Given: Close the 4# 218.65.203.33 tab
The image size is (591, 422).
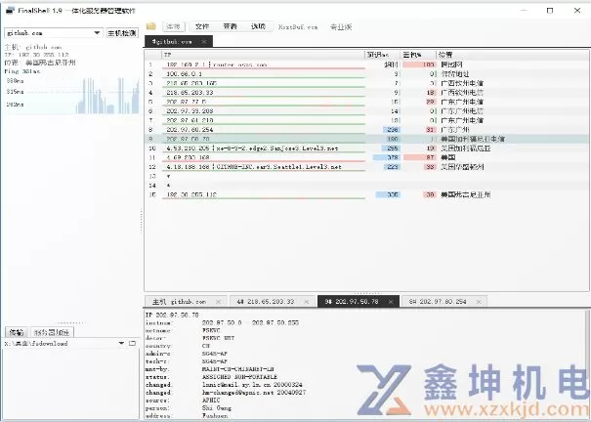Looking at the screenshot, I should click(x=282, y=302).
